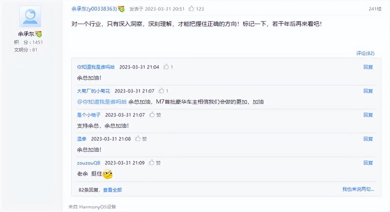Click post author name 余承东(y00338363)
390x212 pixels.
click(x=94, y=9)
